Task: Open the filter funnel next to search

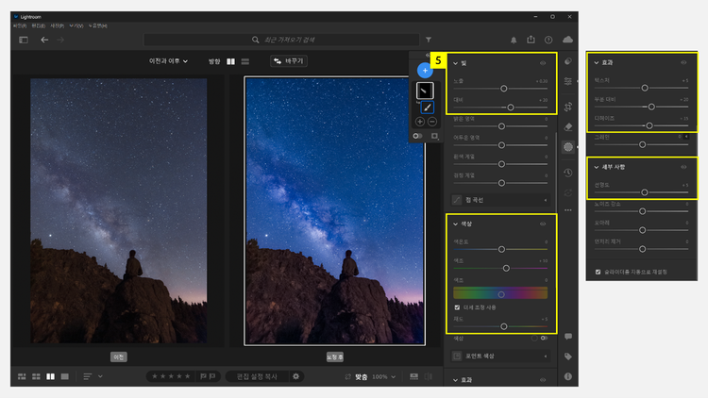Action: pos(428,41)
